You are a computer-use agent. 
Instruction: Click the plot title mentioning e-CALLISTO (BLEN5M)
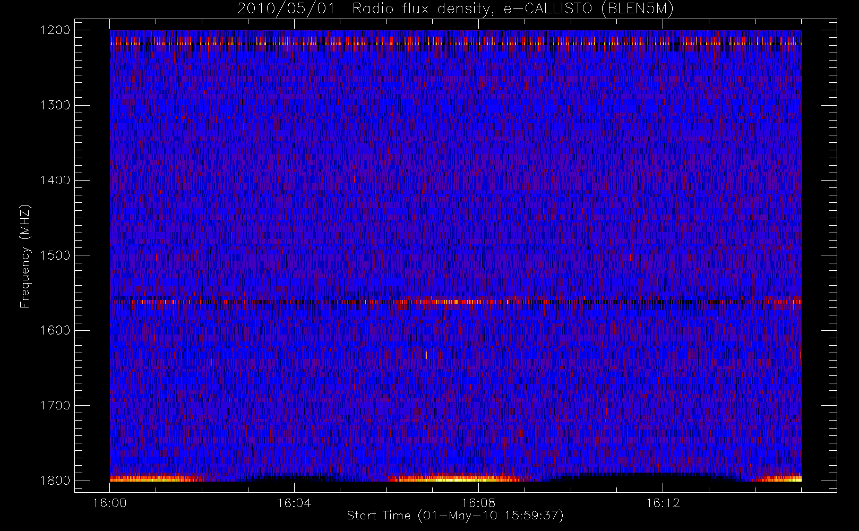(x=455, y=9)
